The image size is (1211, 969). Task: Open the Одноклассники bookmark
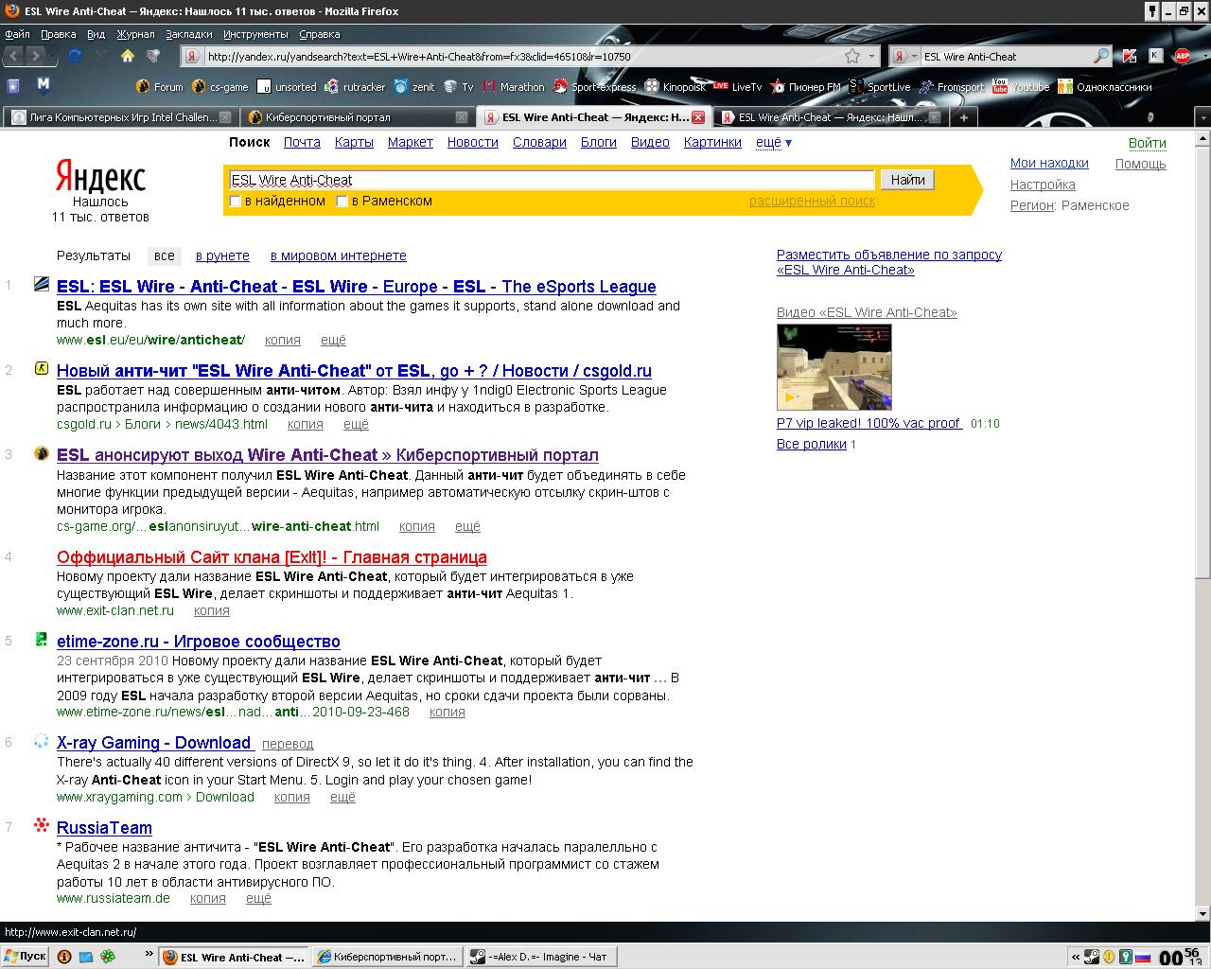[x=1105, y=86]
